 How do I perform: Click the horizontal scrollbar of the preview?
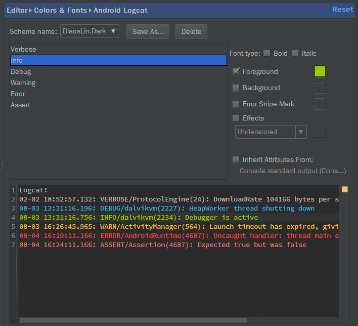tap(133, 320)
